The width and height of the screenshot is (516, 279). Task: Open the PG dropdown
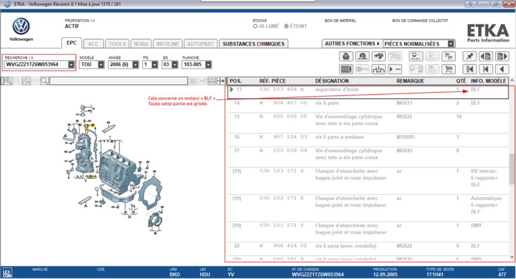pyautogui.click(x=155, y=65)
